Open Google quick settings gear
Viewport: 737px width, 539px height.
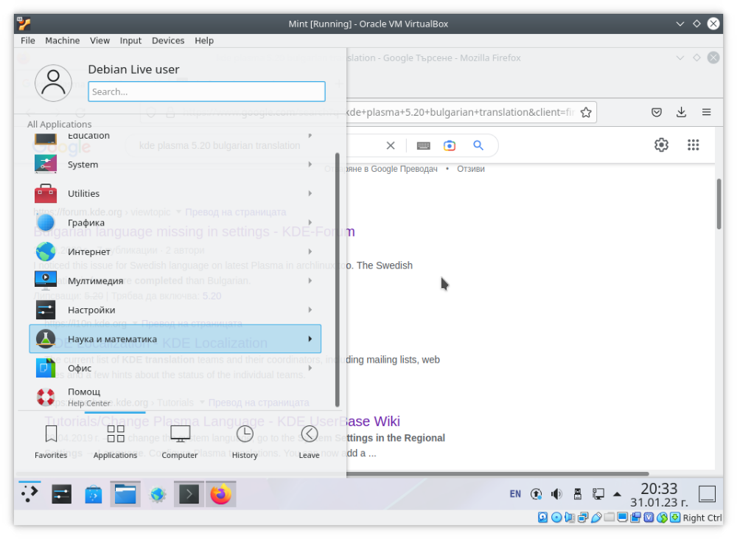point(661,145)
